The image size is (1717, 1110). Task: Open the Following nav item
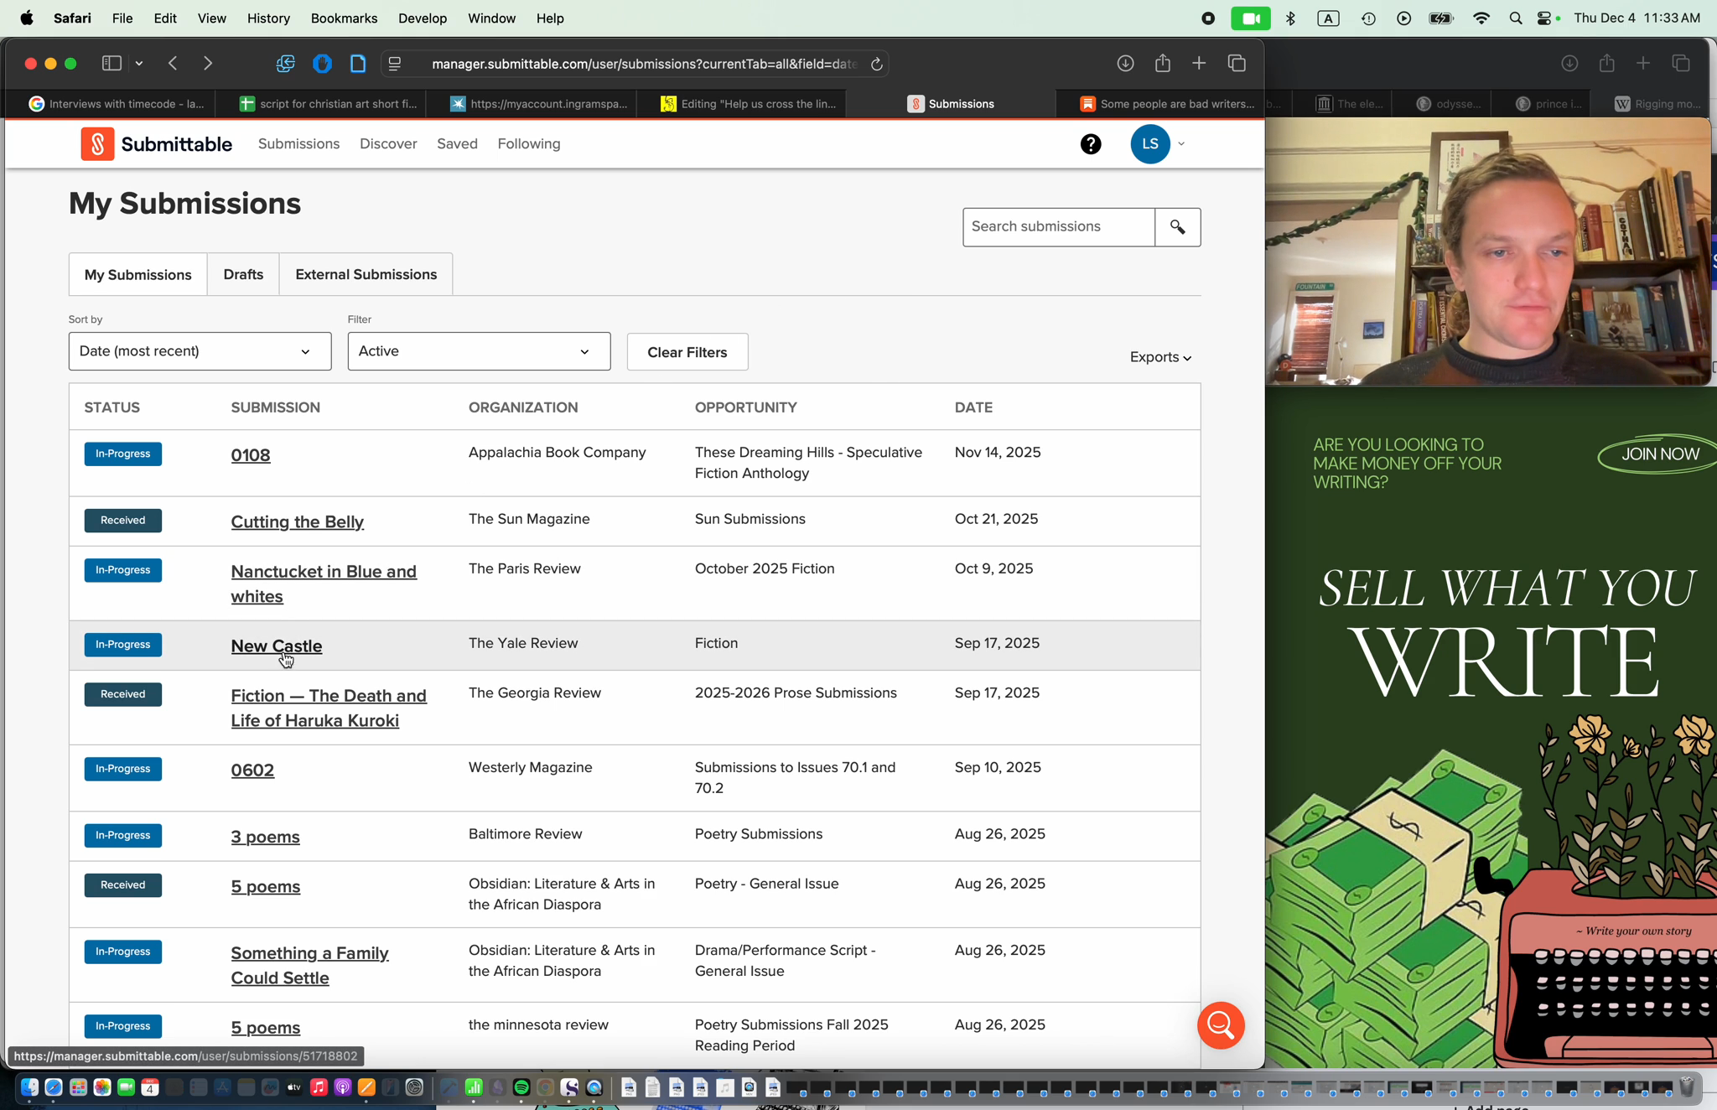(529, 144)
